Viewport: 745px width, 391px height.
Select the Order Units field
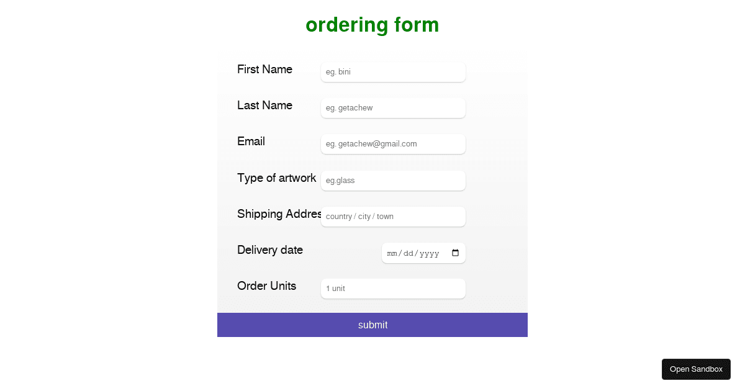393,288
